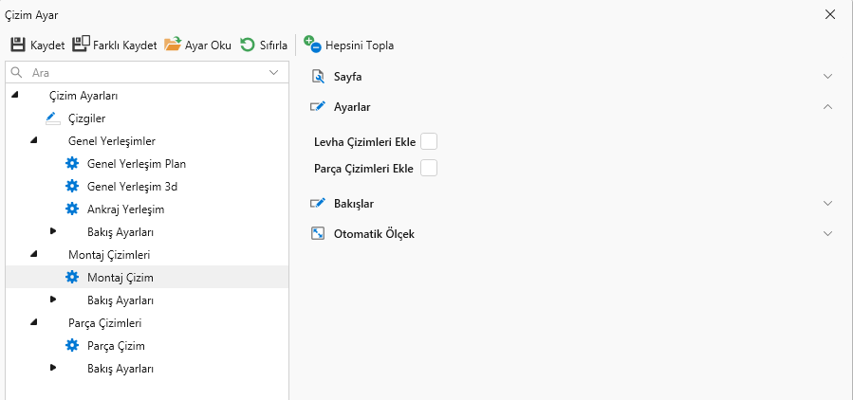This screenshot has width=853, height=400.
Task: Enable the Levha Çizimleri Ekle checkbox
Action: pos(429,142)
